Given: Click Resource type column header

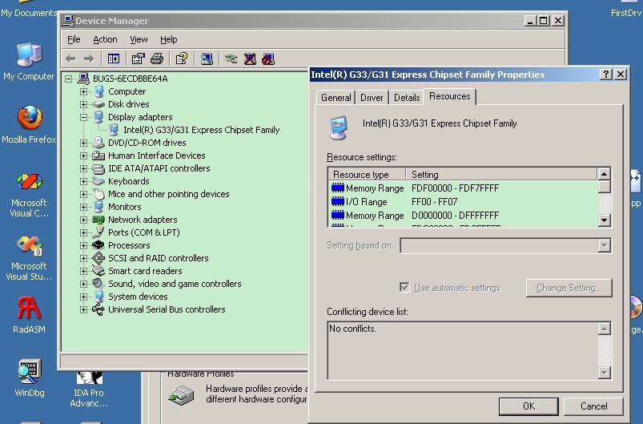Looking at the screenshot, I should click(367, 175).
